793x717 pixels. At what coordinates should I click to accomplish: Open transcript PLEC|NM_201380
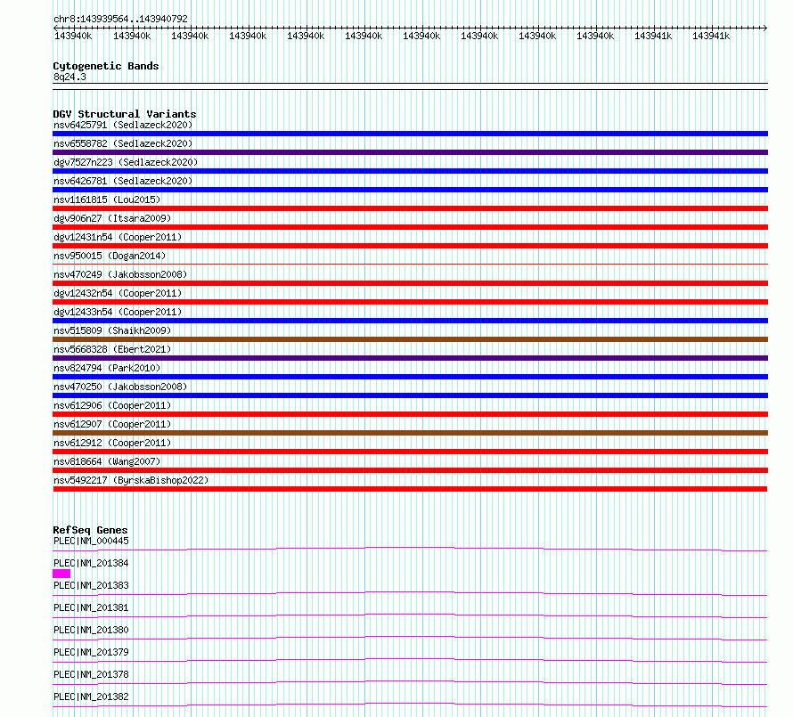point(91,630)
